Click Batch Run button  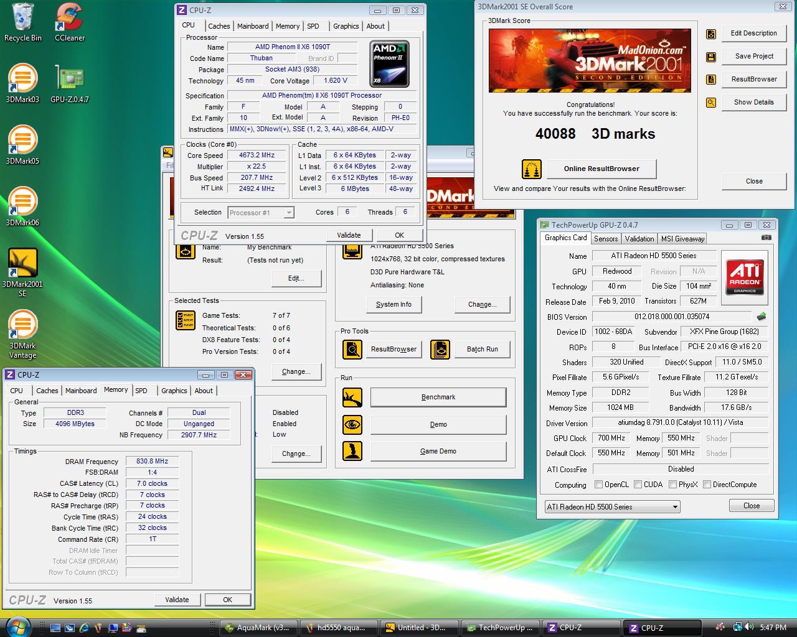coord(483,349)
